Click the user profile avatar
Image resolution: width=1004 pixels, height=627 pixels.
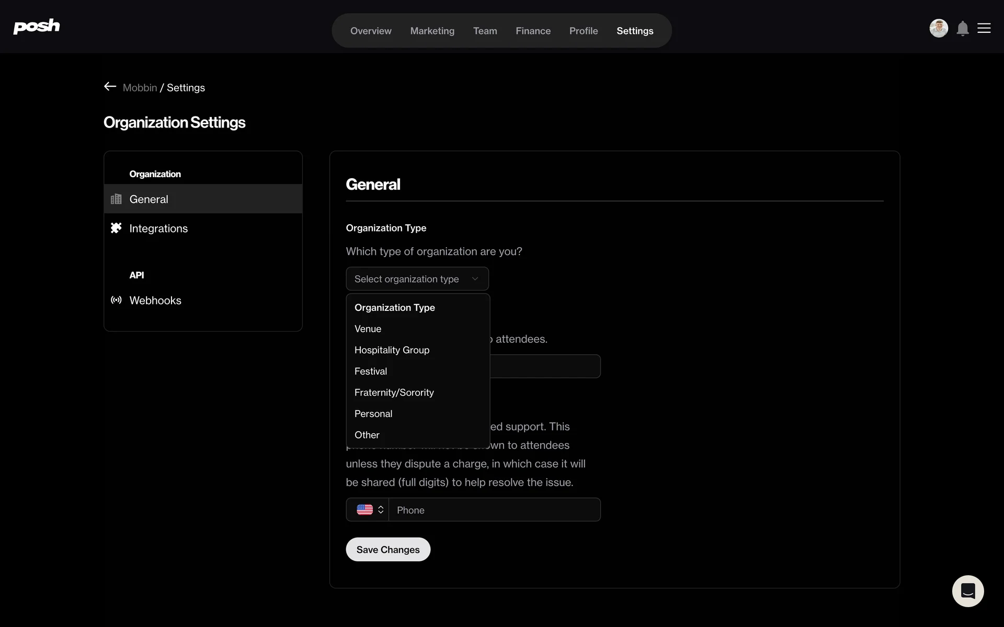(x=939, y=28)
